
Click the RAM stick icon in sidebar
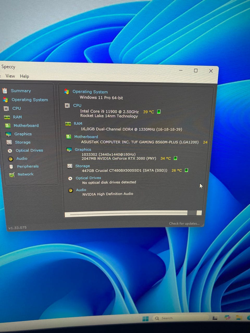click(x=7, y=117)
